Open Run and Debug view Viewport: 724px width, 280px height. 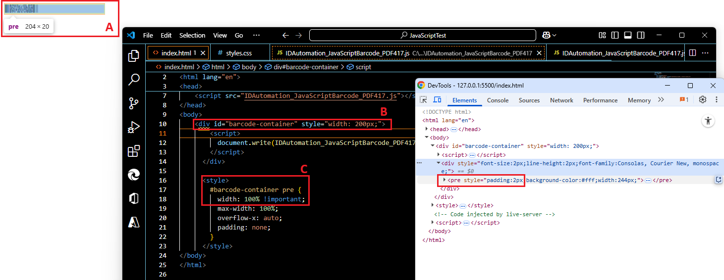coord(134,127)
